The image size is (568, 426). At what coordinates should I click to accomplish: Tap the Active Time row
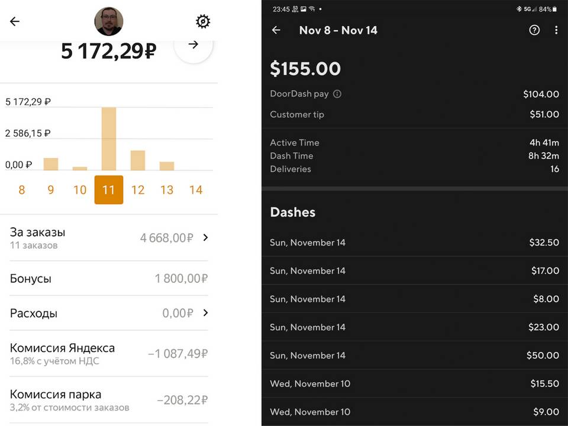click(414, 143)
